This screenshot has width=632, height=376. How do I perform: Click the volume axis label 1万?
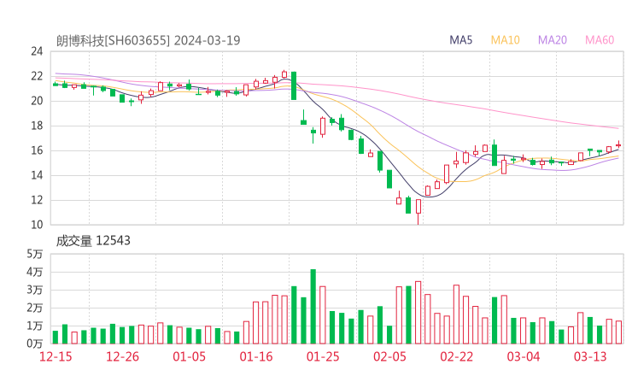[35, 326]
